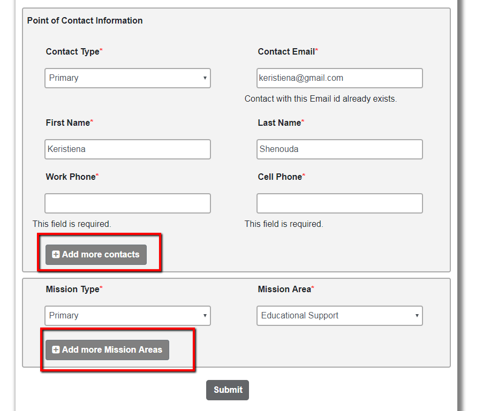Click 'This field is required.' under Work Phone
This screenshot has height=411, width=483.
click(72, 224)
